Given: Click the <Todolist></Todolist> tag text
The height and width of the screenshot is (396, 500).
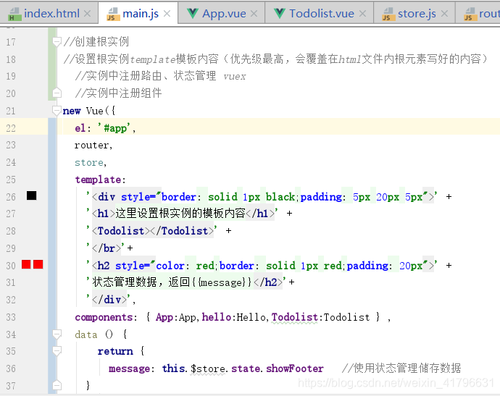Looking at the screenshot, I should pos(153,231).
